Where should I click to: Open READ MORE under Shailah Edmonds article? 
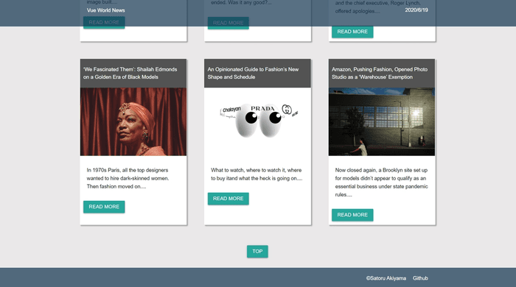pyautogui.click(x=104, y=207)
